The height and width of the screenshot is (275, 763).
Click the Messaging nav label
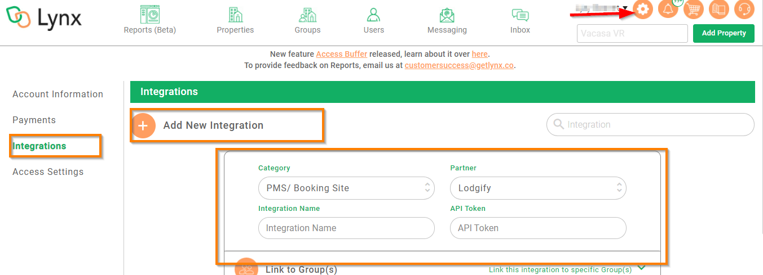[447, 30]
